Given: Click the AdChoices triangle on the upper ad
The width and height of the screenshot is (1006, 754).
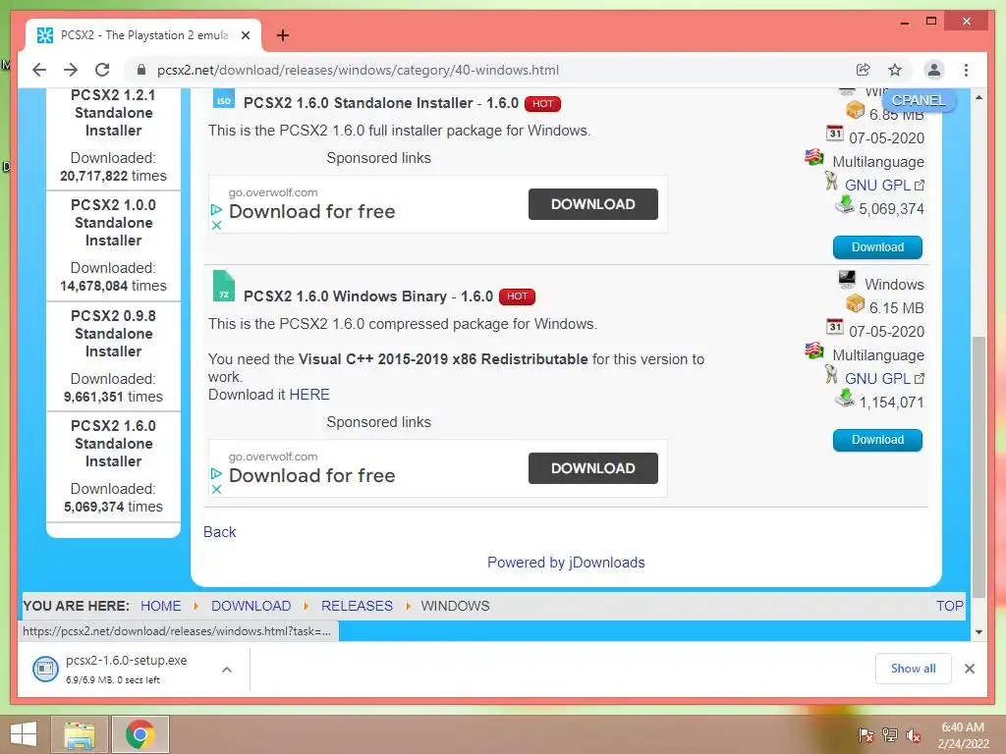Looking at the screenshot, I should point(216,210).
